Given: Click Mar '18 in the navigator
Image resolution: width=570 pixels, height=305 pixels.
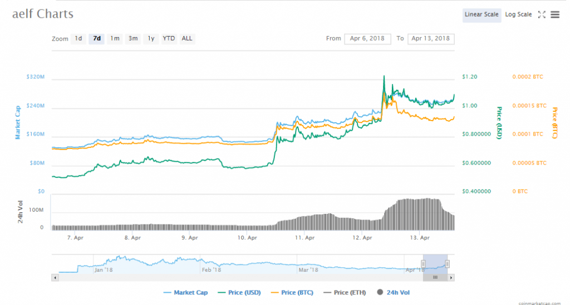Looking at the screenshot, I should click(x=308, y=270).
